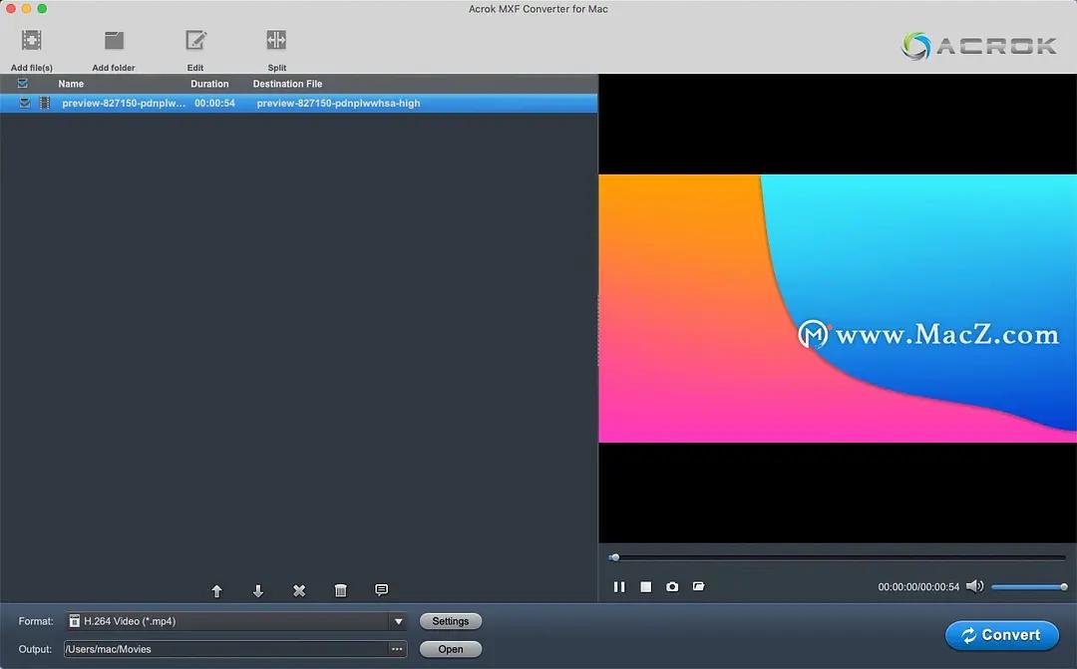Open the Edit tool
This screenshot has height=669, width=1077.
click(x=195, y=42)
